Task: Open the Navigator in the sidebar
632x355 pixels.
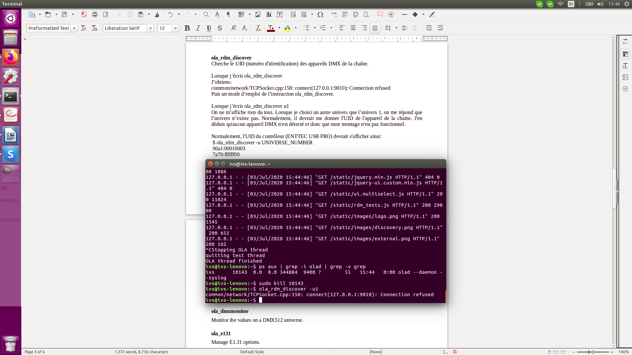Action: point(625,89)
